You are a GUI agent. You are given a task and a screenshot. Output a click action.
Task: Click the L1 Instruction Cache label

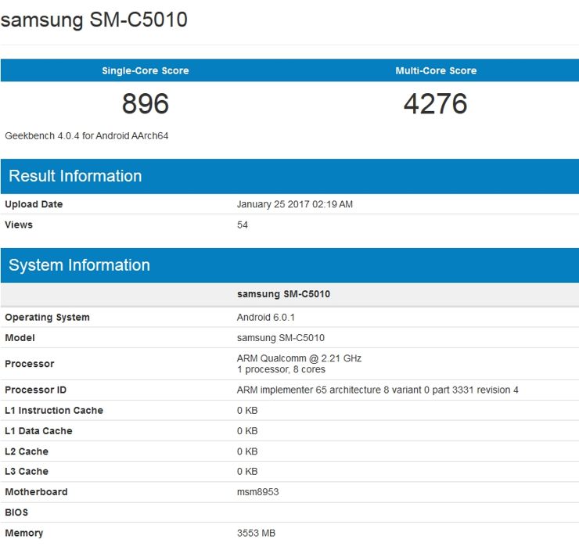point(54,411)
